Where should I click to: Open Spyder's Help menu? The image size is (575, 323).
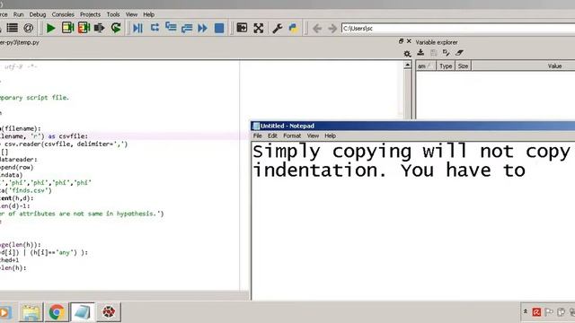coord(148,14)
